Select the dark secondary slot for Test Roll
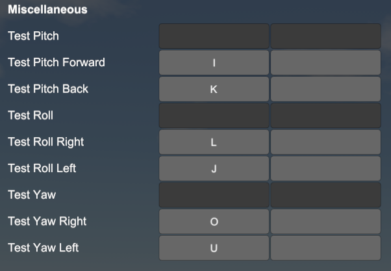Image resolution: width=391 pixels, height=271 pixels. (x=325, y=116)
